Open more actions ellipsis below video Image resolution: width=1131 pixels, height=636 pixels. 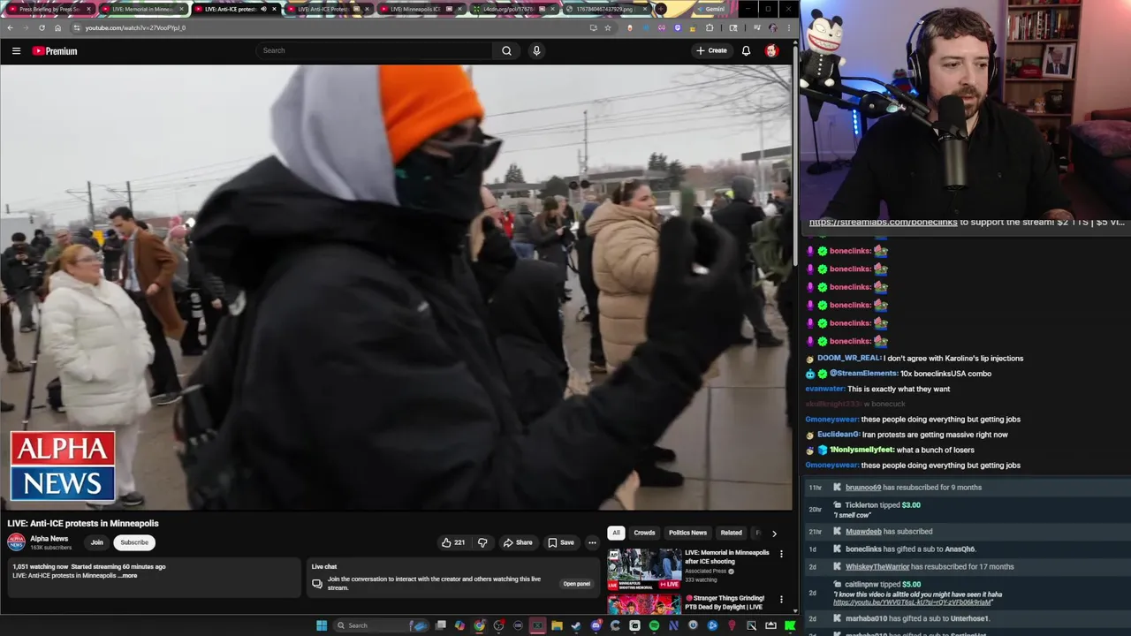(x=592, y=542)
